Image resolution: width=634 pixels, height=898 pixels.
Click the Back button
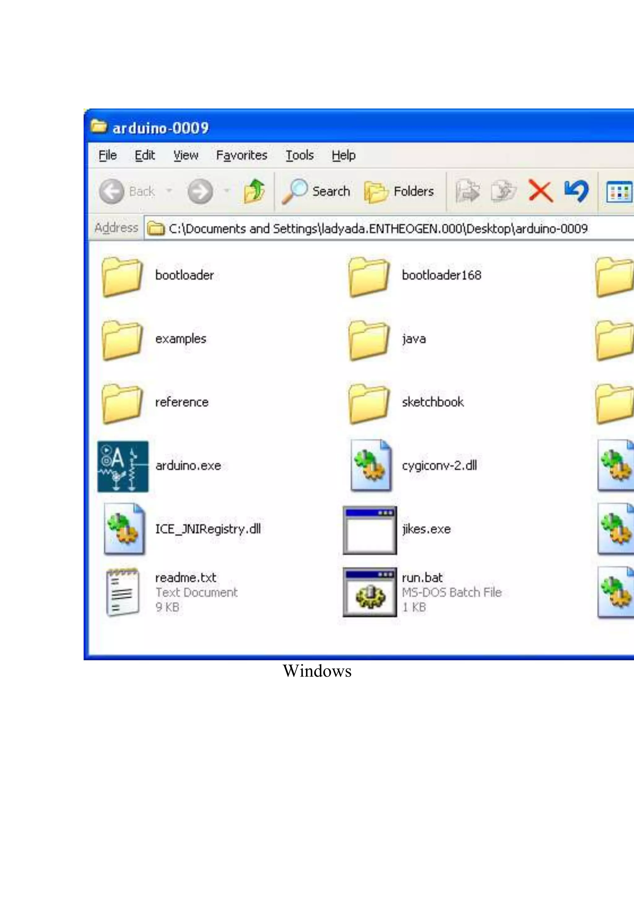click(x=127, y=192)
